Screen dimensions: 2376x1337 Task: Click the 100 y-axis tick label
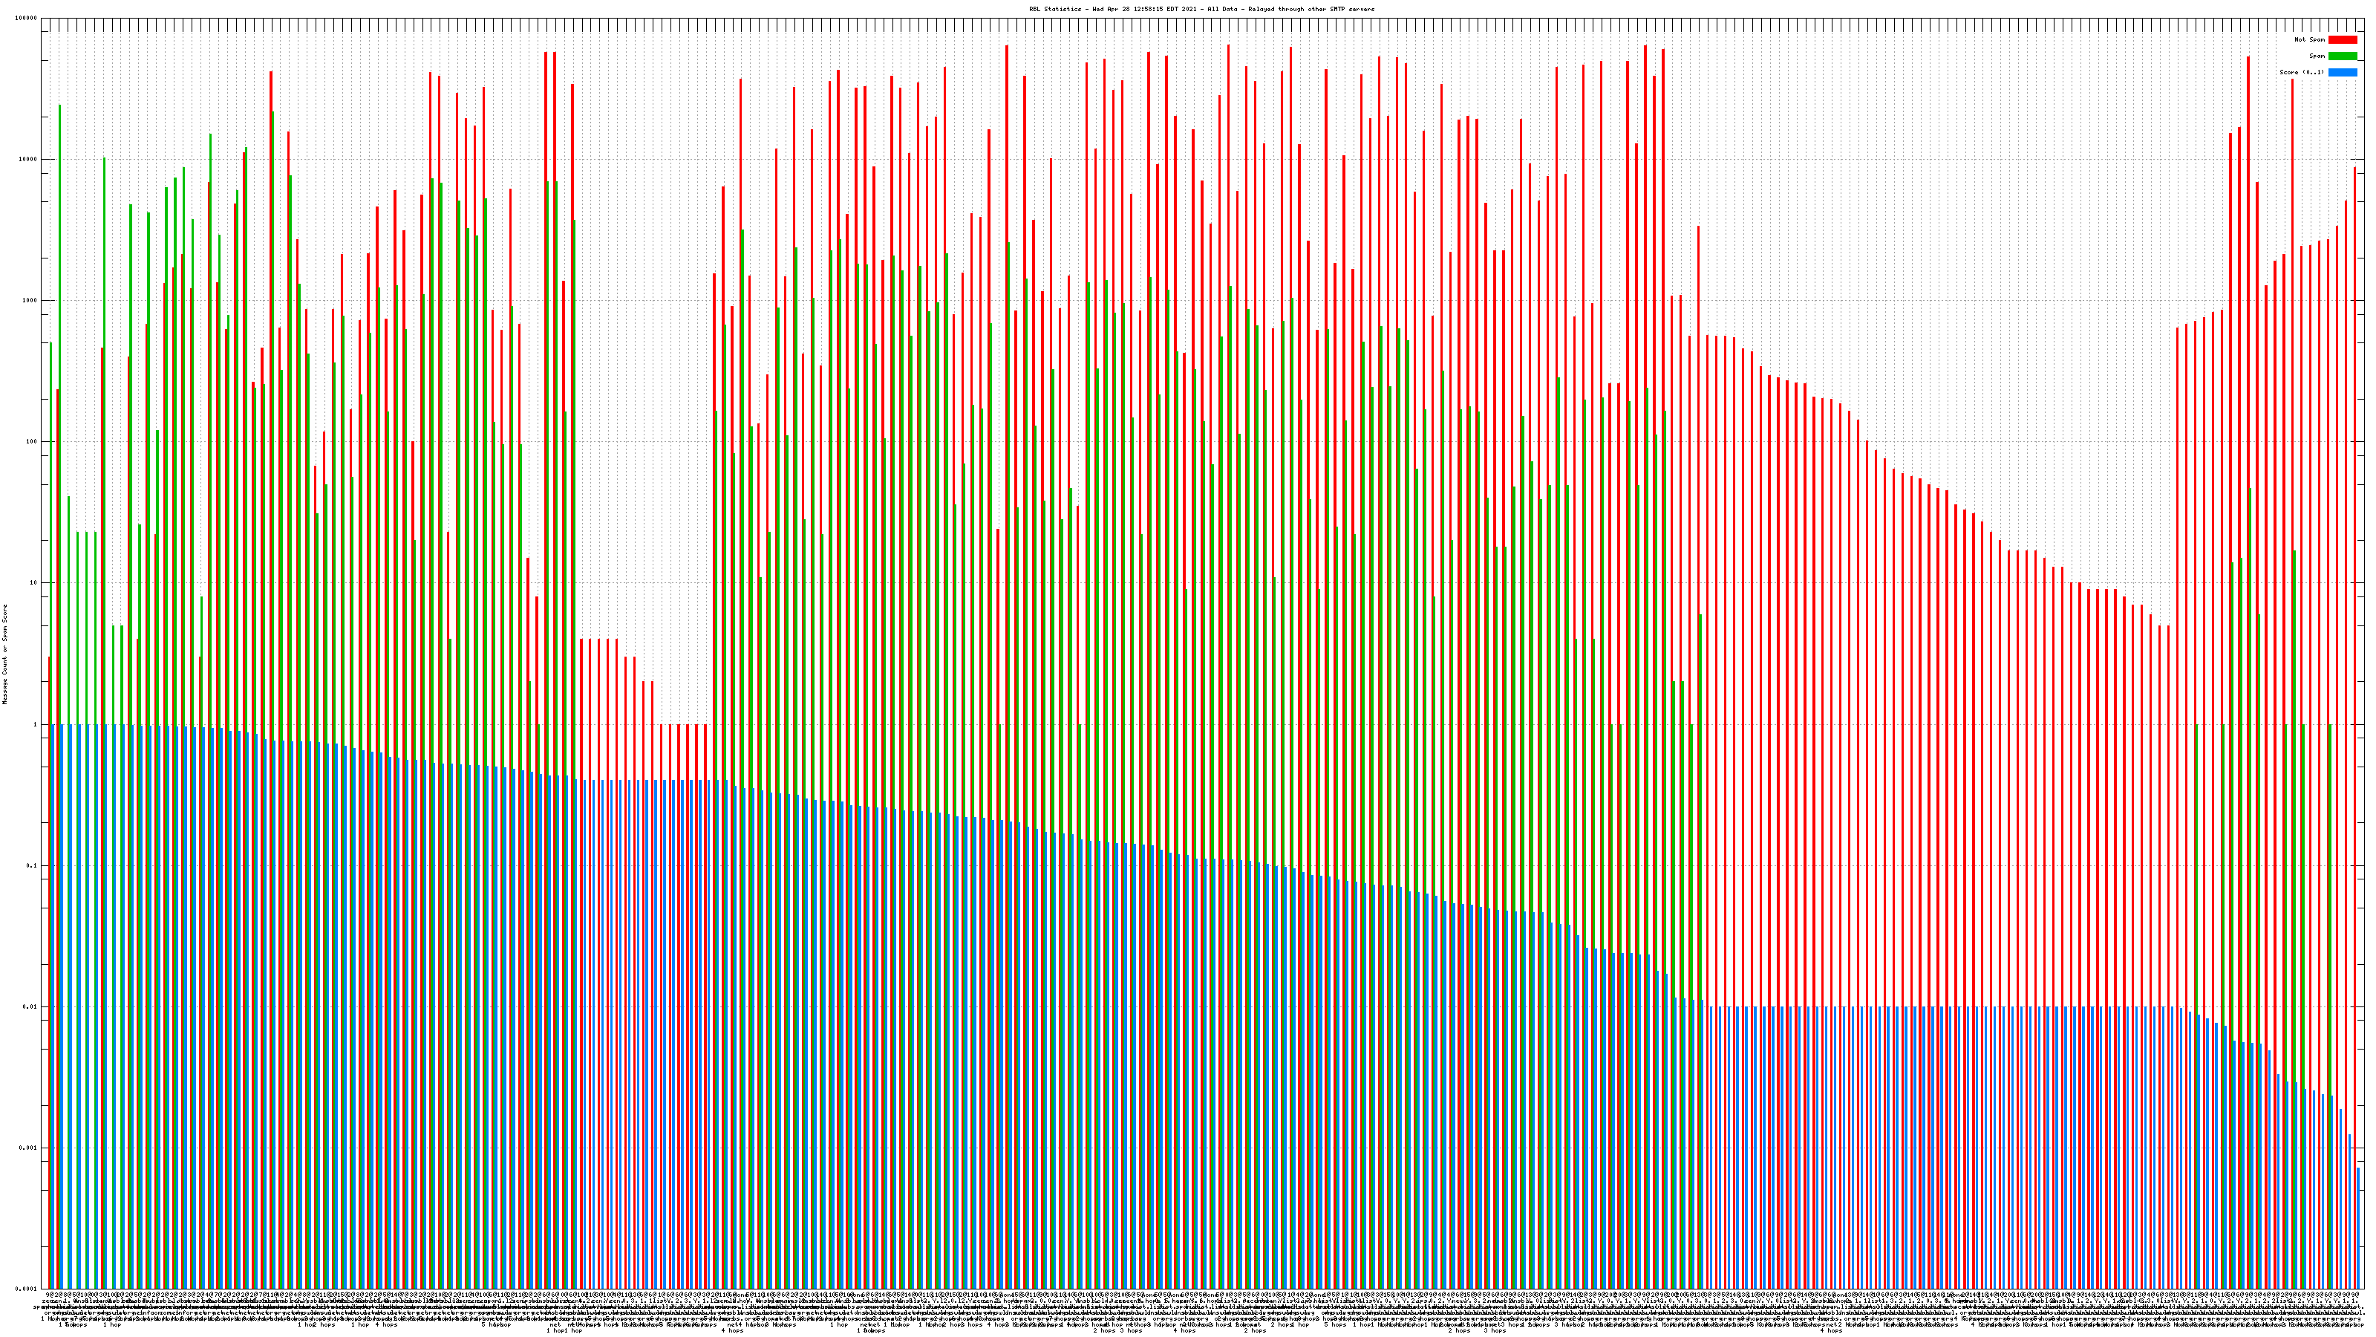tap(31, 442)
